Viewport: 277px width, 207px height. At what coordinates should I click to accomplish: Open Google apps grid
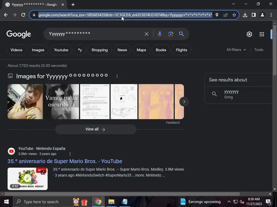click(x=262, y=34)
